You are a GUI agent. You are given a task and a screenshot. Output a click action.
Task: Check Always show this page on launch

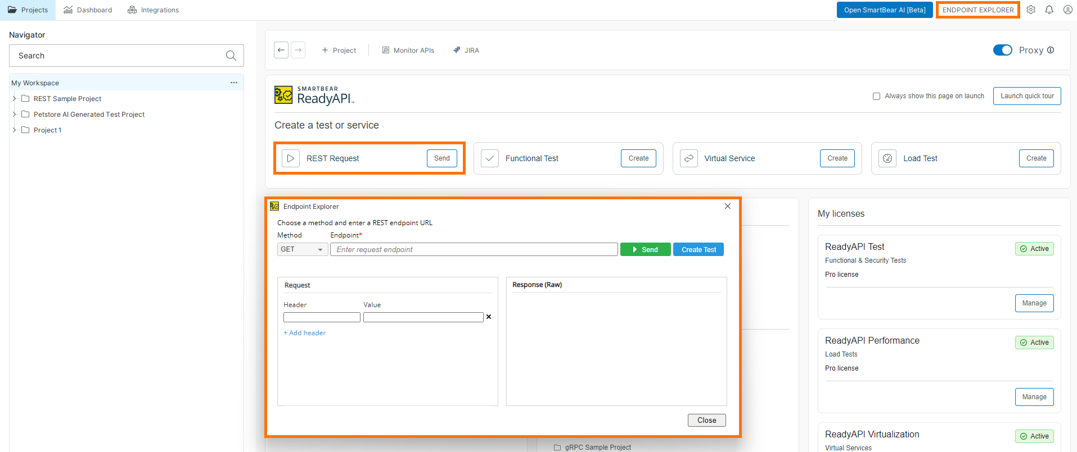[876, 96]
